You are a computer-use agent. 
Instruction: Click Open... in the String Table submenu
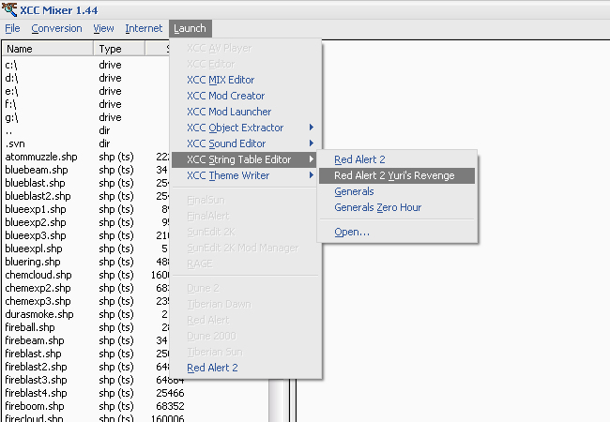click(x=352, y=232)
